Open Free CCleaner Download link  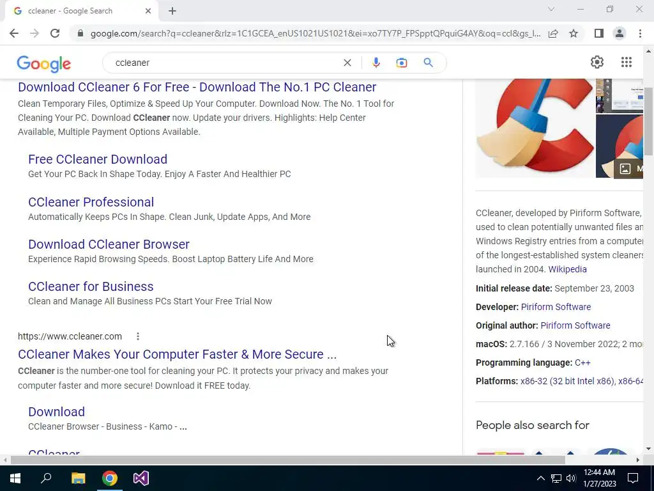click(x=98, y=159)
